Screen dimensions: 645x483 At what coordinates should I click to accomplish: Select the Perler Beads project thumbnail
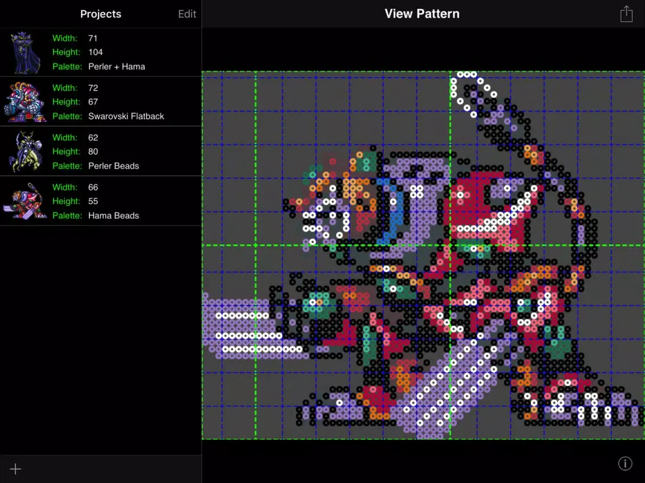(26, 151)
